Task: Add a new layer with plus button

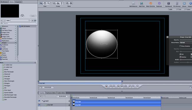Action: click(x=40, y=96)
